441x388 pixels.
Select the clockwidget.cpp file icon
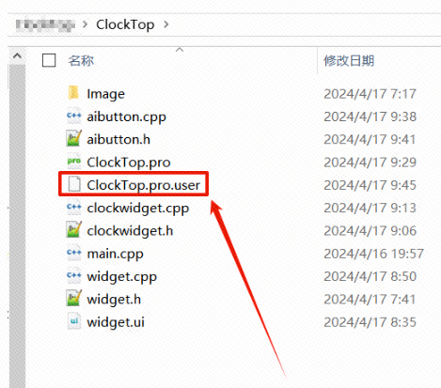pos(74,208)
